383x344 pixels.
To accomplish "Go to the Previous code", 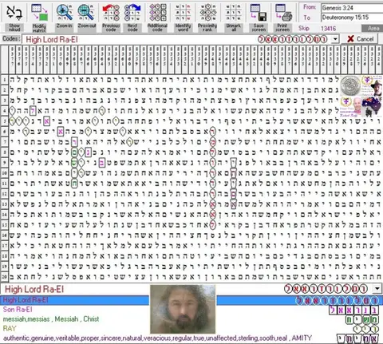I will [111, 12].
